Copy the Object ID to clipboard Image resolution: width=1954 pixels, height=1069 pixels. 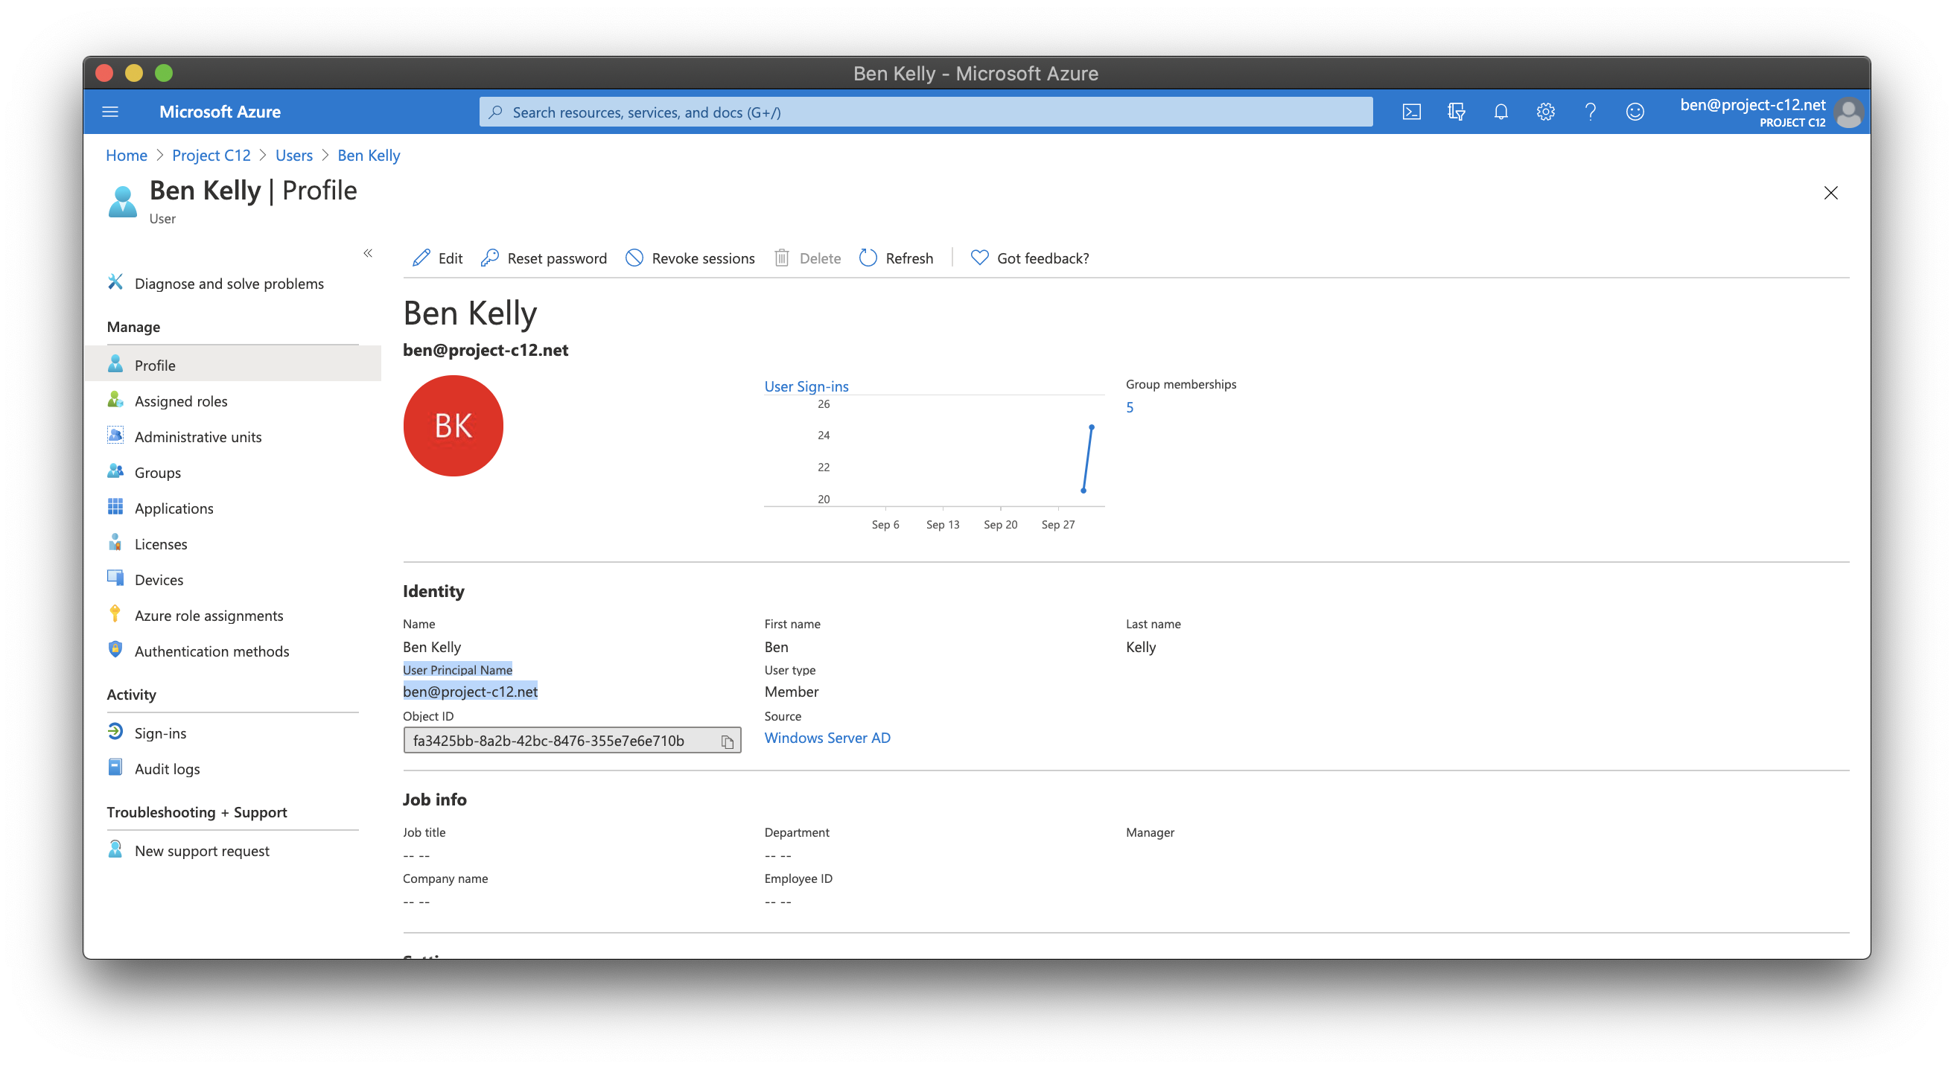point(727,741)
